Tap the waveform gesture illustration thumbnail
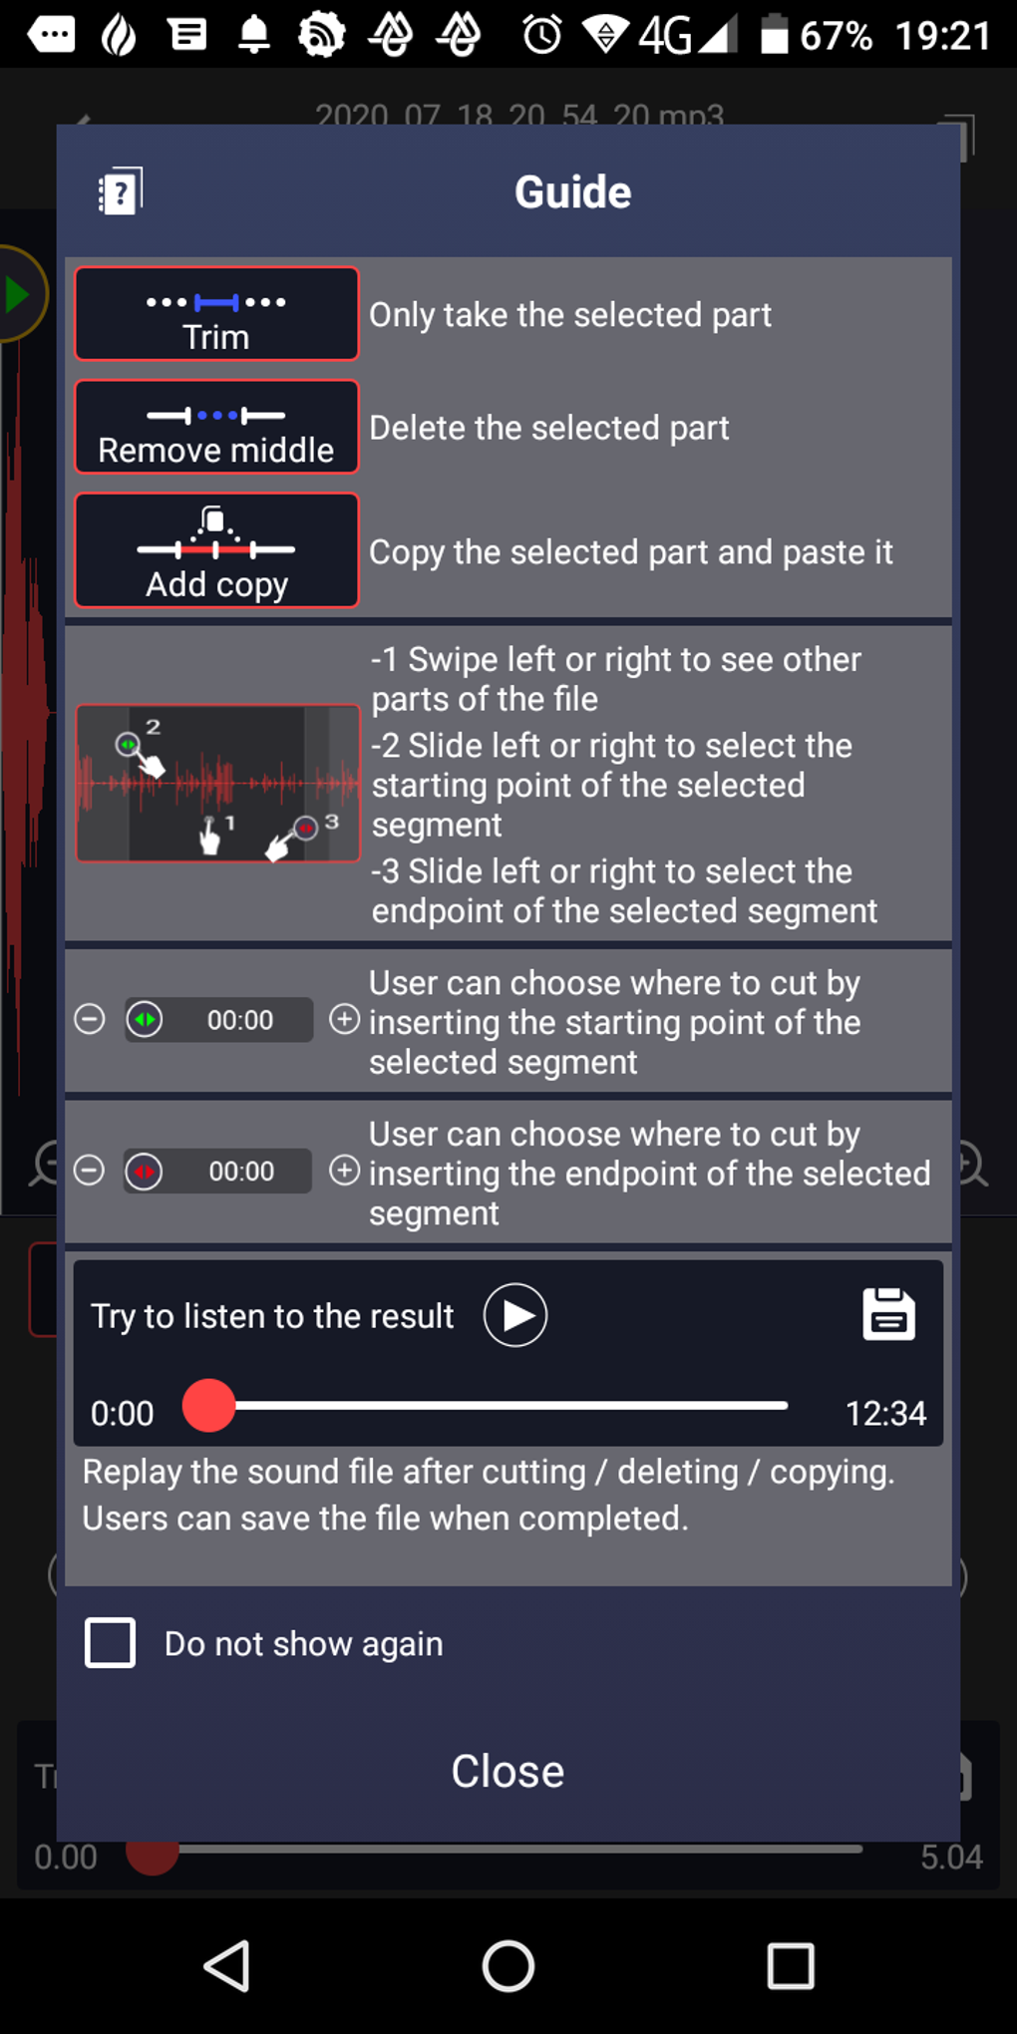 pos(217,783)
